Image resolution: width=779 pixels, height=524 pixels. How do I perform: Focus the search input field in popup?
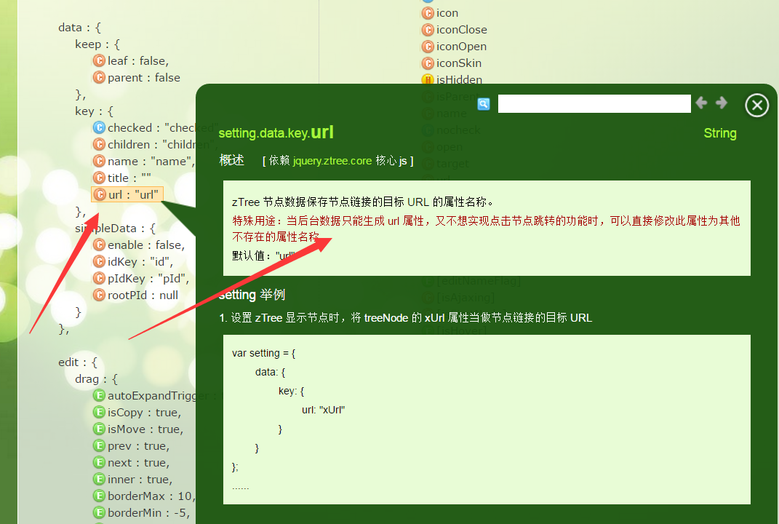pos(594,104)
